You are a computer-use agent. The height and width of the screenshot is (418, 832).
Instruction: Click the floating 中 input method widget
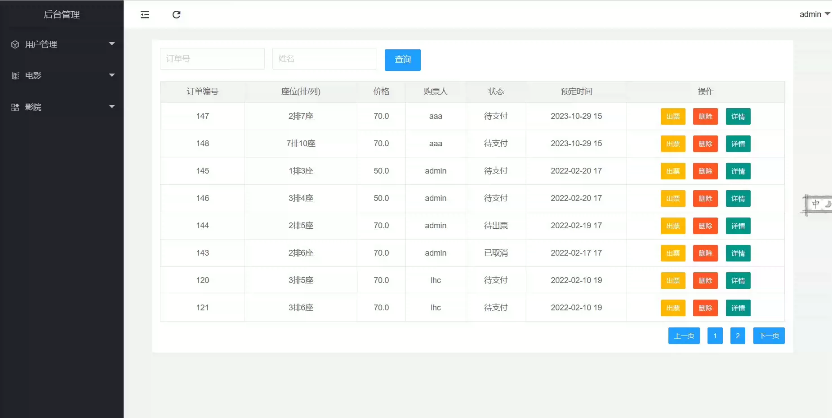click(x=816, y=204)
